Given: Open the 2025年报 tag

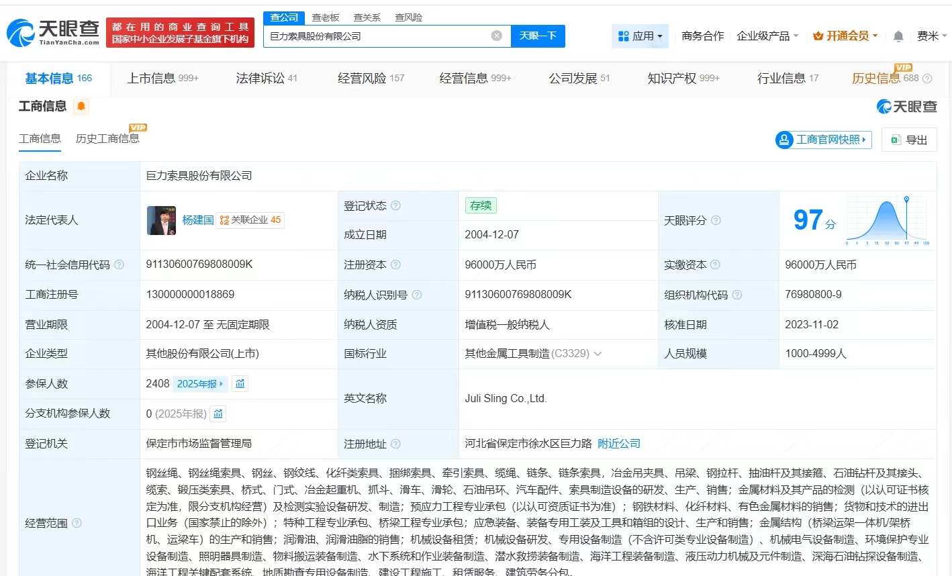Looking at the screenshot, I should pyautogui.click(x=200, y=384).
